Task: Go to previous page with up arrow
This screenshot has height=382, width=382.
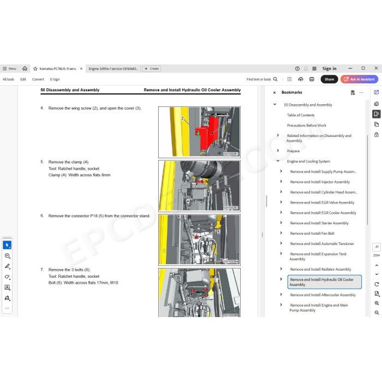Action: pos(377,265)
